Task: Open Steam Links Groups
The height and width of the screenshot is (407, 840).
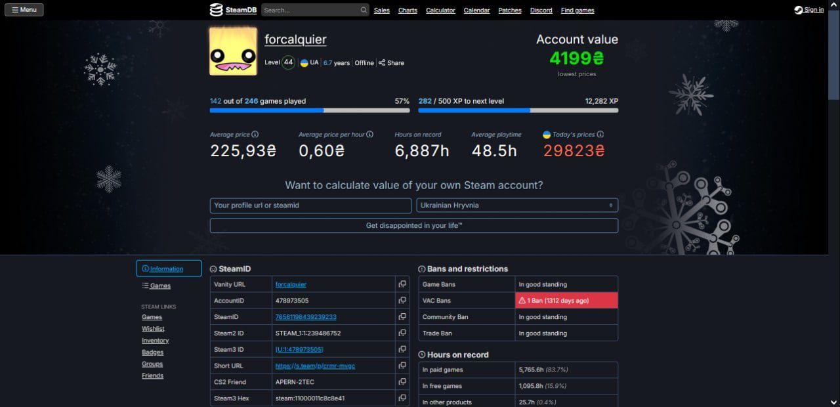Action: click(152, 364)
